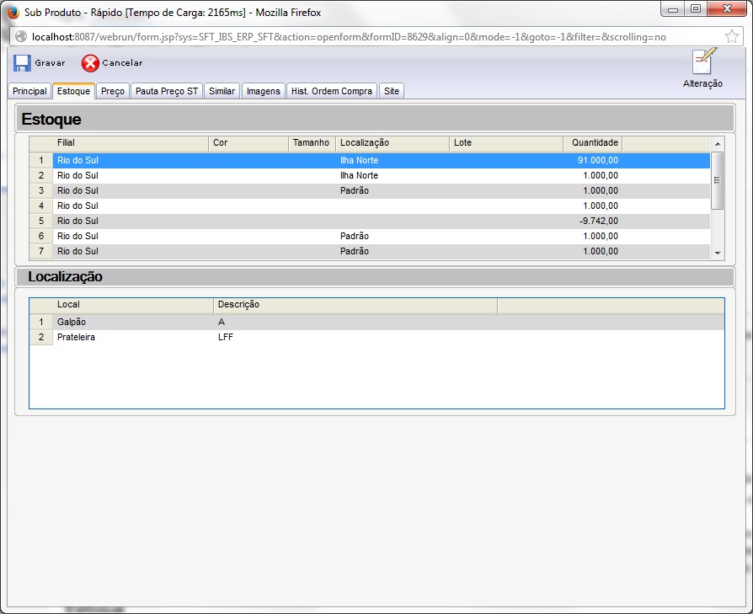Select the Site tab
Screen dimensions: 753x614
[392, 91]
